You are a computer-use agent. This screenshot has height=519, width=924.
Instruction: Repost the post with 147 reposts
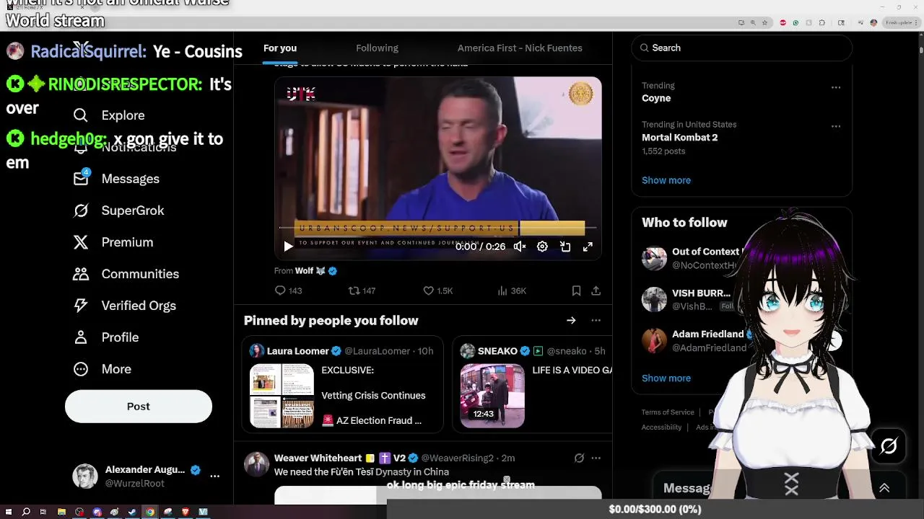(x=362, y=290)
